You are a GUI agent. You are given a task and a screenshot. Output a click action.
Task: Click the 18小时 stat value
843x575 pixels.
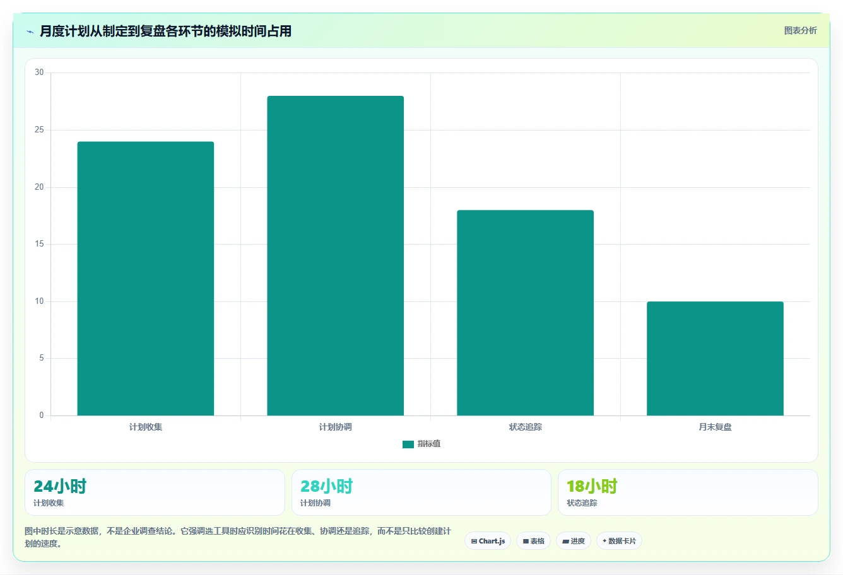click(592, 486)
